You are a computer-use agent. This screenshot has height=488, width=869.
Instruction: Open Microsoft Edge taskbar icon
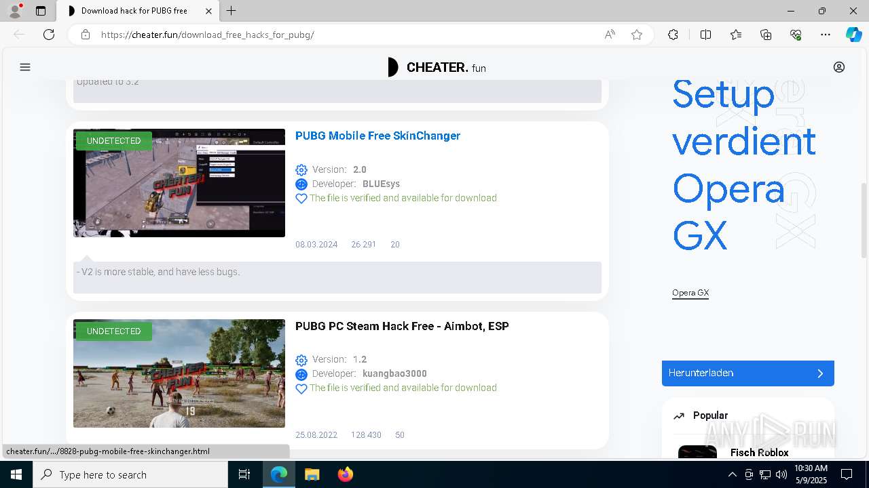(279, 474)
